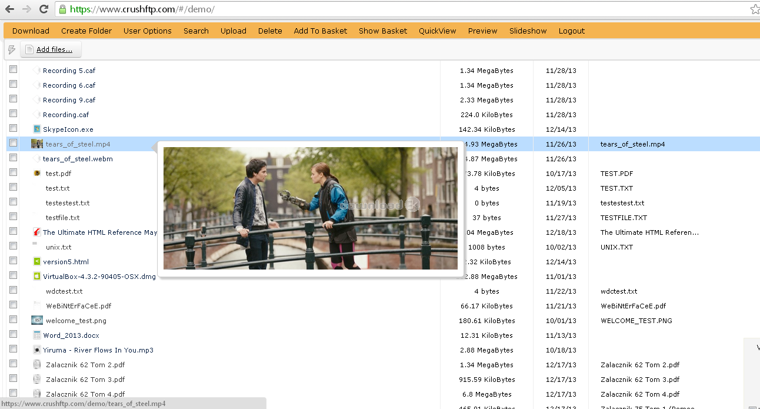
Task: Click Upload in the menu bar
Action: pos(234,31)
